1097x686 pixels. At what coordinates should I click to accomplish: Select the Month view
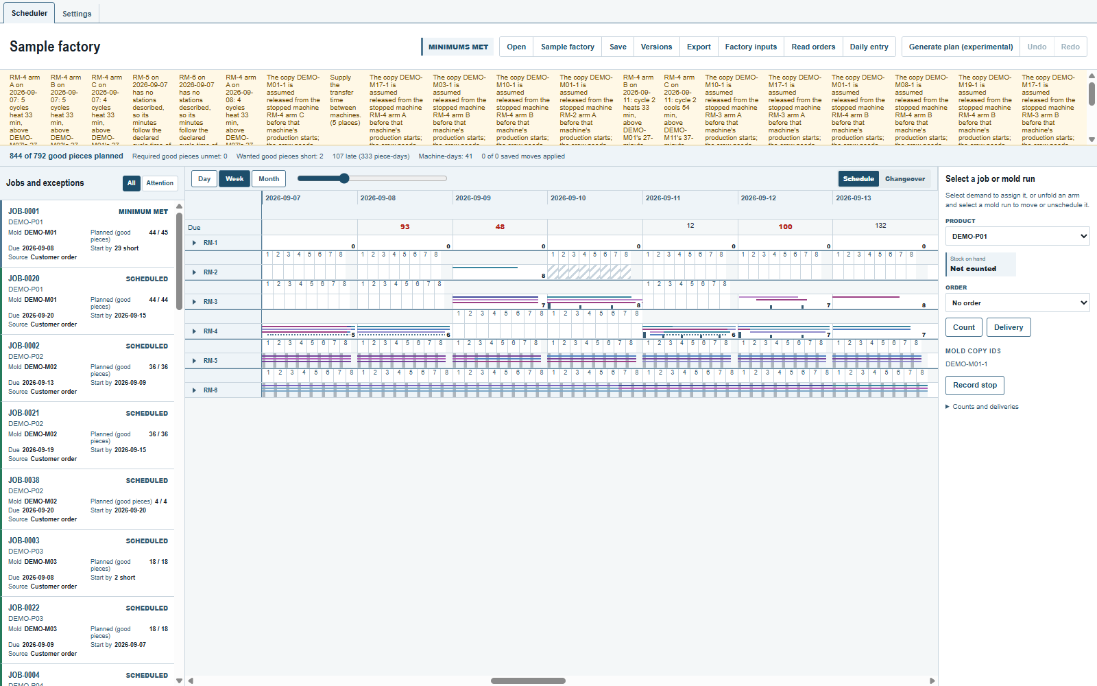[269, 179]
